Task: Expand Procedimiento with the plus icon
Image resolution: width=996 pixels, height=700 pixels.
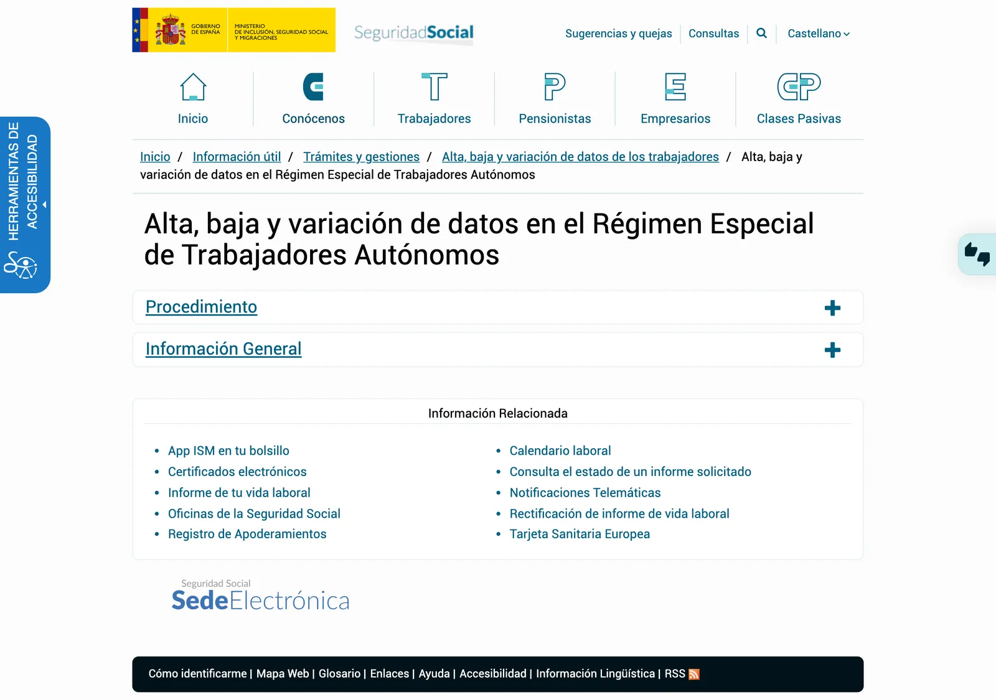Action: coord(832,308)
